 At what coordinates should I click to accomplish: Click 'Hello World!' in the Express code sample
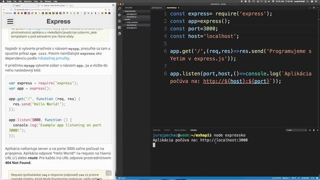(46, 104)
